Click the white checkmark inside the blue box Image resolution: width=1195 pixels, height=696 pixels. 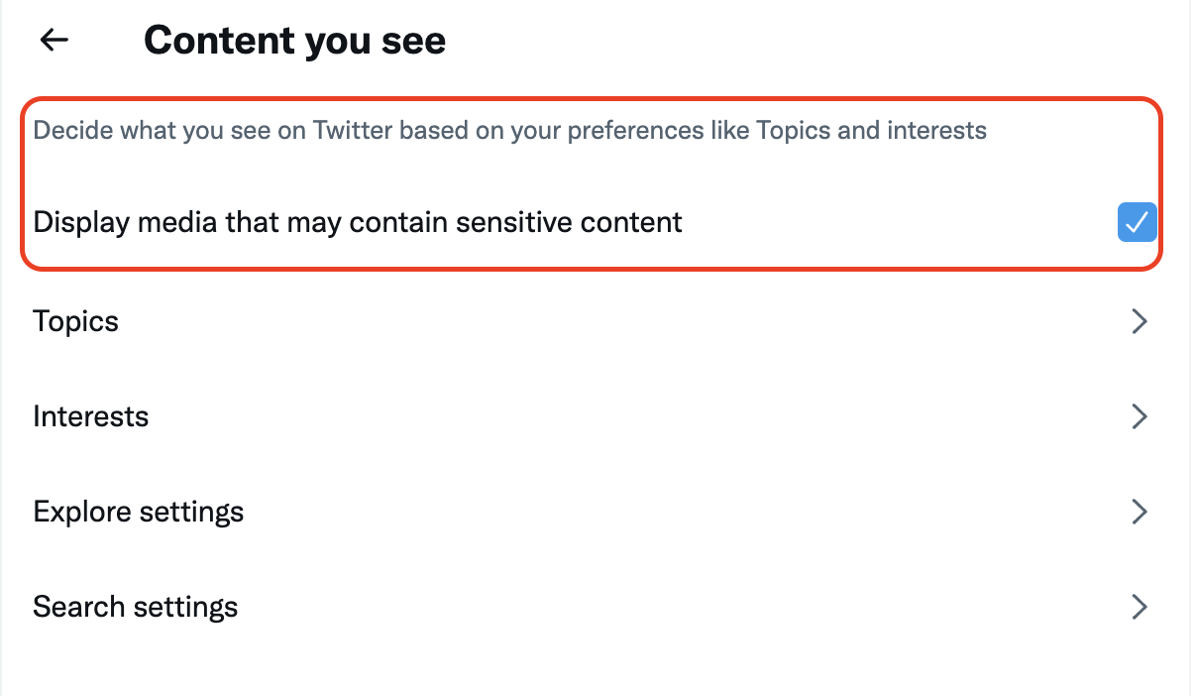[1137, 222]
